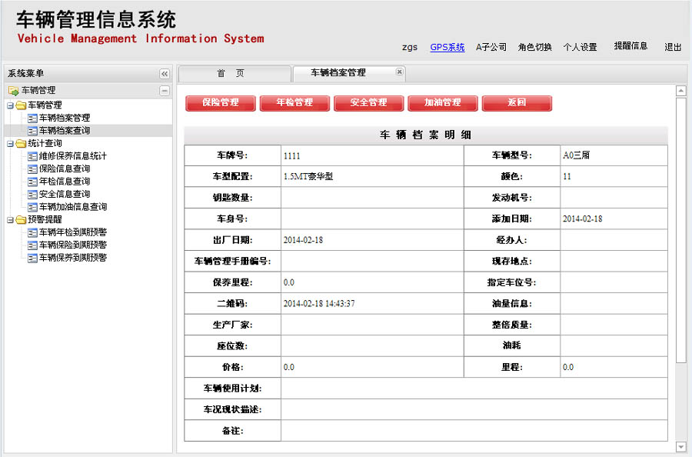Click the folder icon of 预警提醒
Screen dimensions: 692x457
pyautogui.click(x=22, y=219)
